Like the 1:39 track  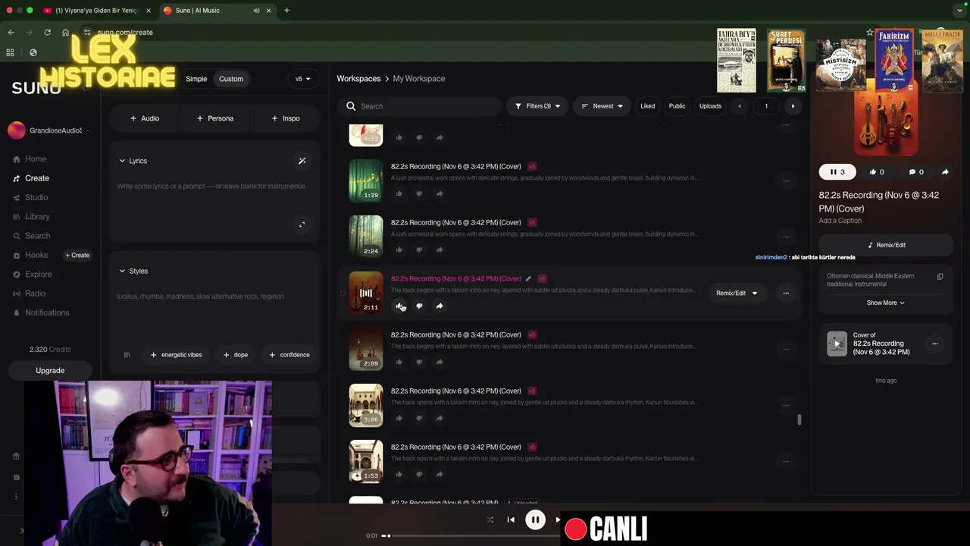pos(399,193)
